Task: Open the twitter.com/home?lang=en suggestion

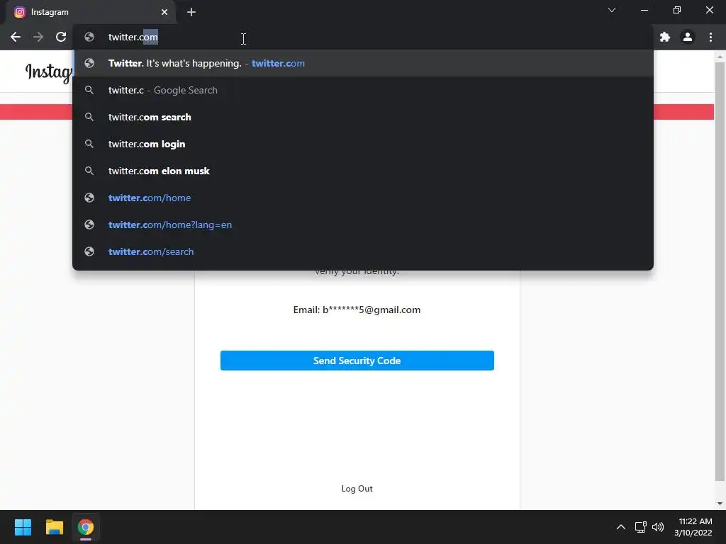Action: (x=363, y=225)
